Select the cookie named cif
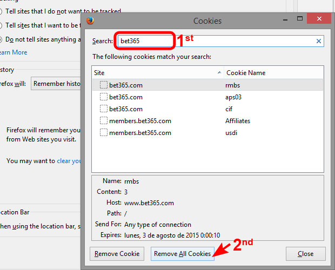This screenshot has width=335, height=270. (207, 109)
